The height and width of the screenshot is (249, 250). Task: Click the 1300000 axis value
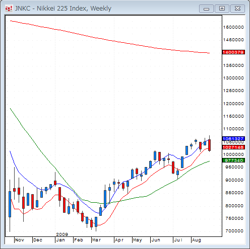pos(233,78)
